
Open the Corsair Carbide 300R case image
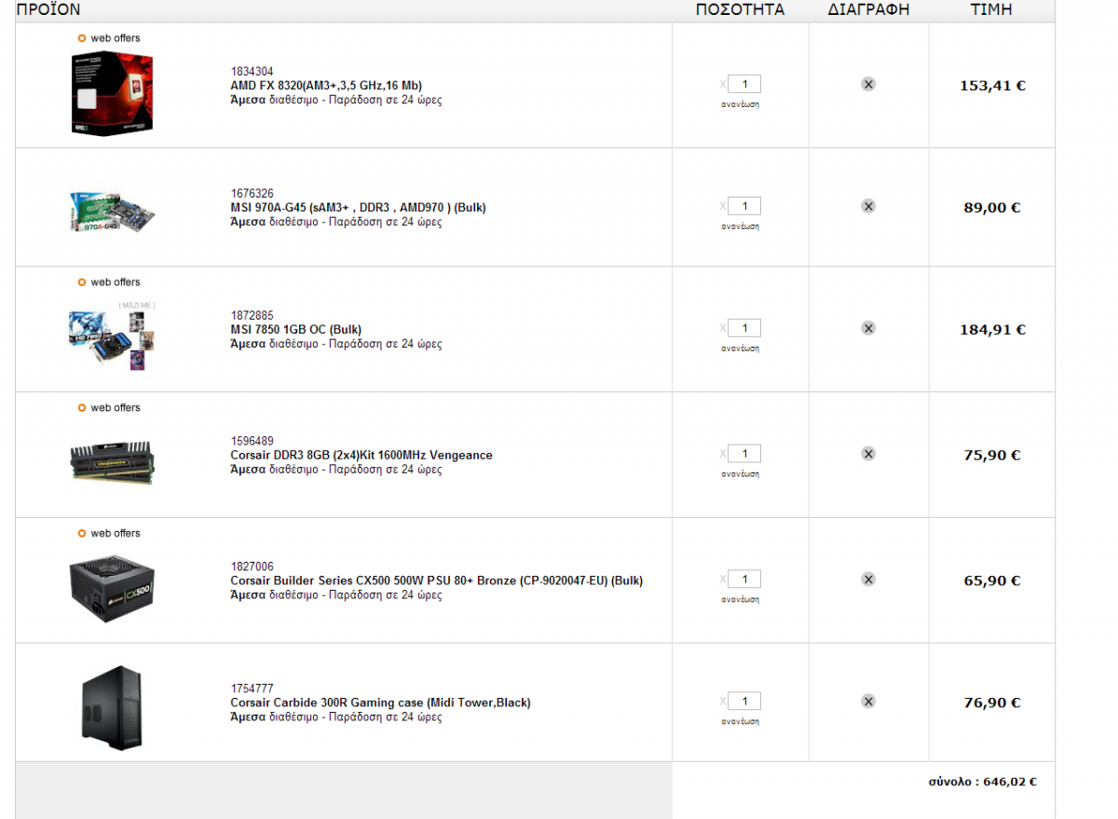click(x=112, y=708)
